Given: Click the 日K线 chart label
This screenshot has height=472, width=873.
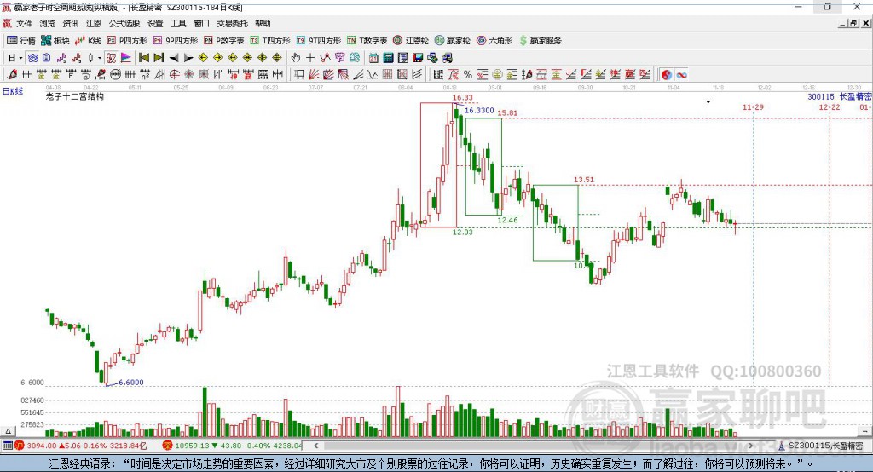Looking at the screenshot, I should coord(13,91).
